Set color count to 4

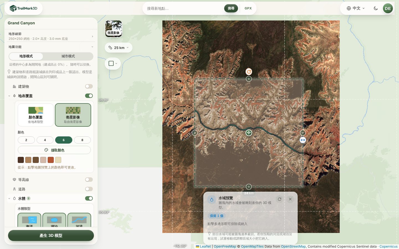[x=45, y=140]
